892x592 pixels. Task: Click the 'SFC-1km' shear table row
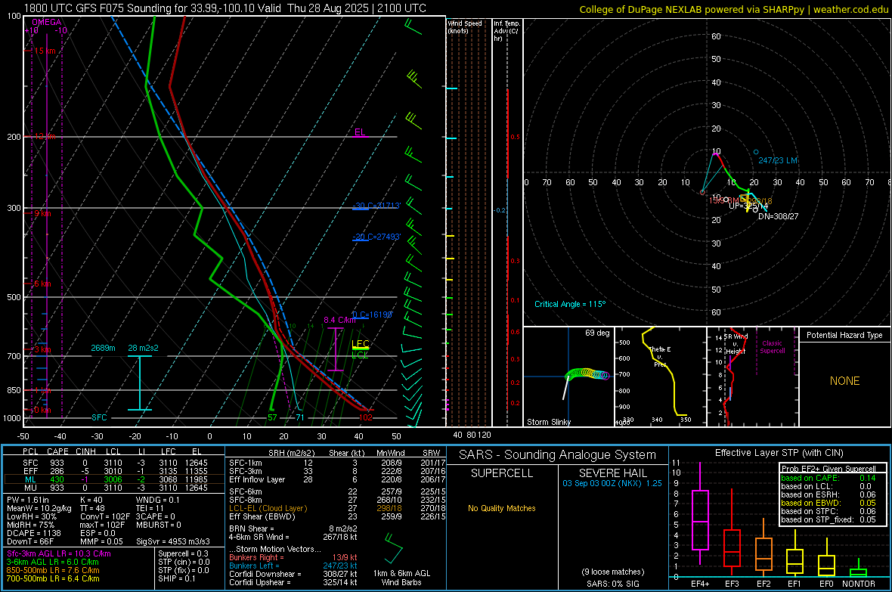337,463
